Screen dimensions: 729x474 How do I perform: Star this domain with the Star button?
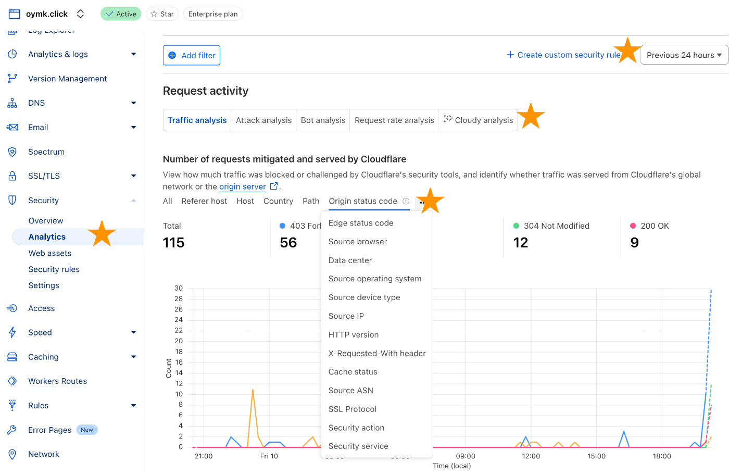click(162, 14)
